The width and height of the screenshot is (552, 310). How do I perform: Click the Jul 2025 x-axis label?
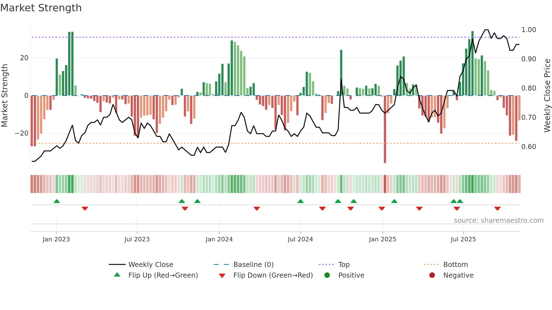point(463,239)
